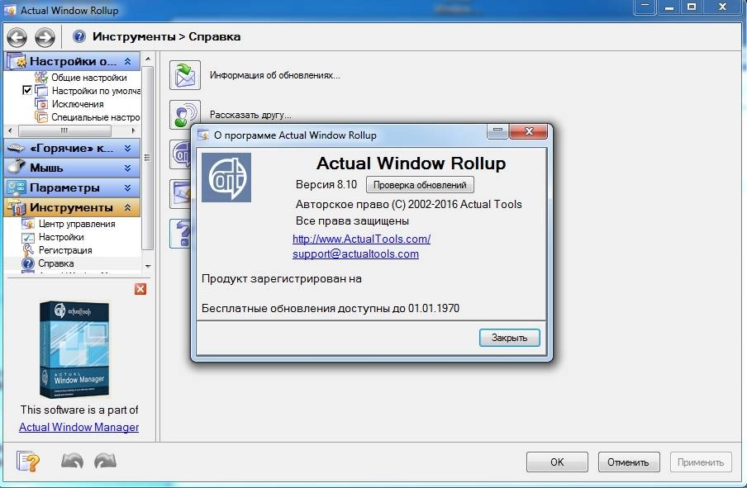The height and width of the screenshot is (488, 747).
Task: Click support@actualtools.com email link
Action: point(355,253)
